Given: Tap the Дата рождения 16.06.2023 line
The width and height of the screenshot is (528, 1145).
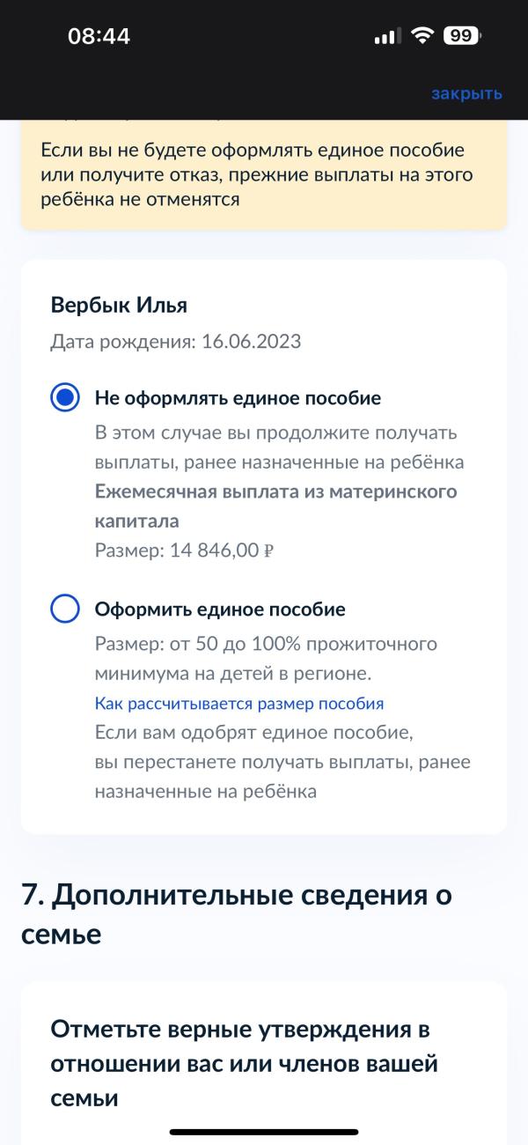Looking at the screenshot, I should [x=176, y=342].
